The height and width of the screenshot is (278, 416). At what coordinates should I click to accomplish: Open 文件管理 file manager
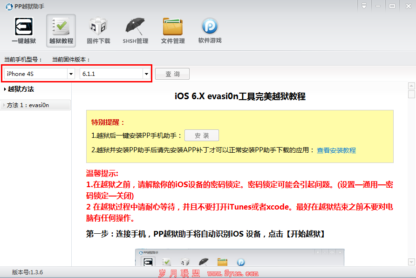[x=173, y=31]
